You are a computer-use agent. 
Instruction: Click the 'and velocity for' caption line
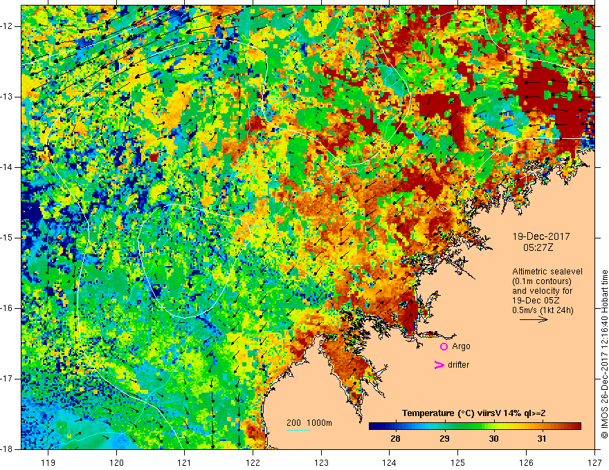(x=542, y=291)
